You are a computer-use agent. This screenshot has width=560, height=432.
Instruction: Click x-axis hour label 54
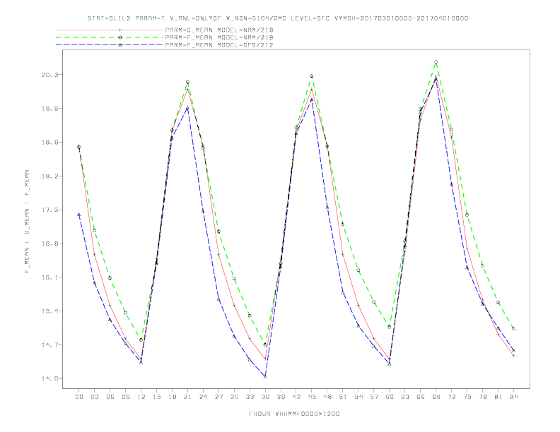point(358,397)
